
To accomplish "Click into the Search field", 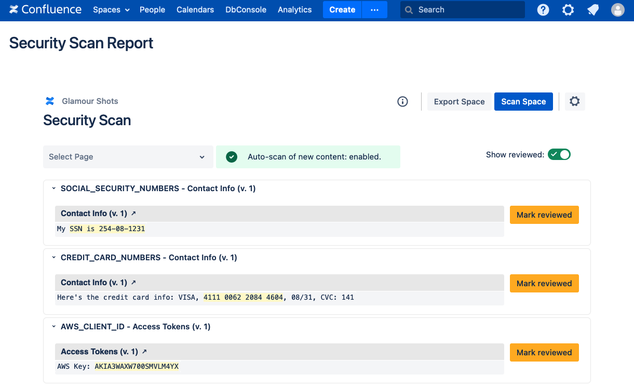I will tap(462, 10).
